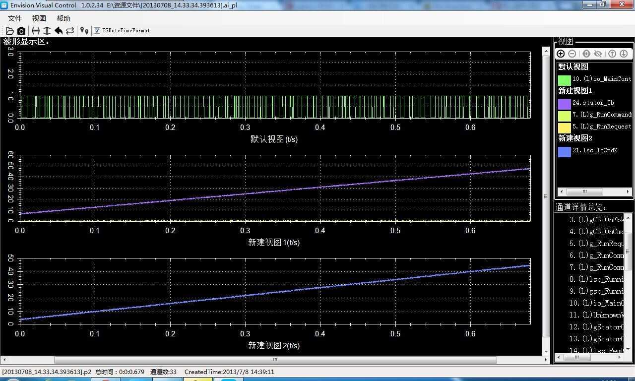The width and height of the screenshot is (635, 381).
Task: Add a view with the plus icon
Action: pos(561,54)
